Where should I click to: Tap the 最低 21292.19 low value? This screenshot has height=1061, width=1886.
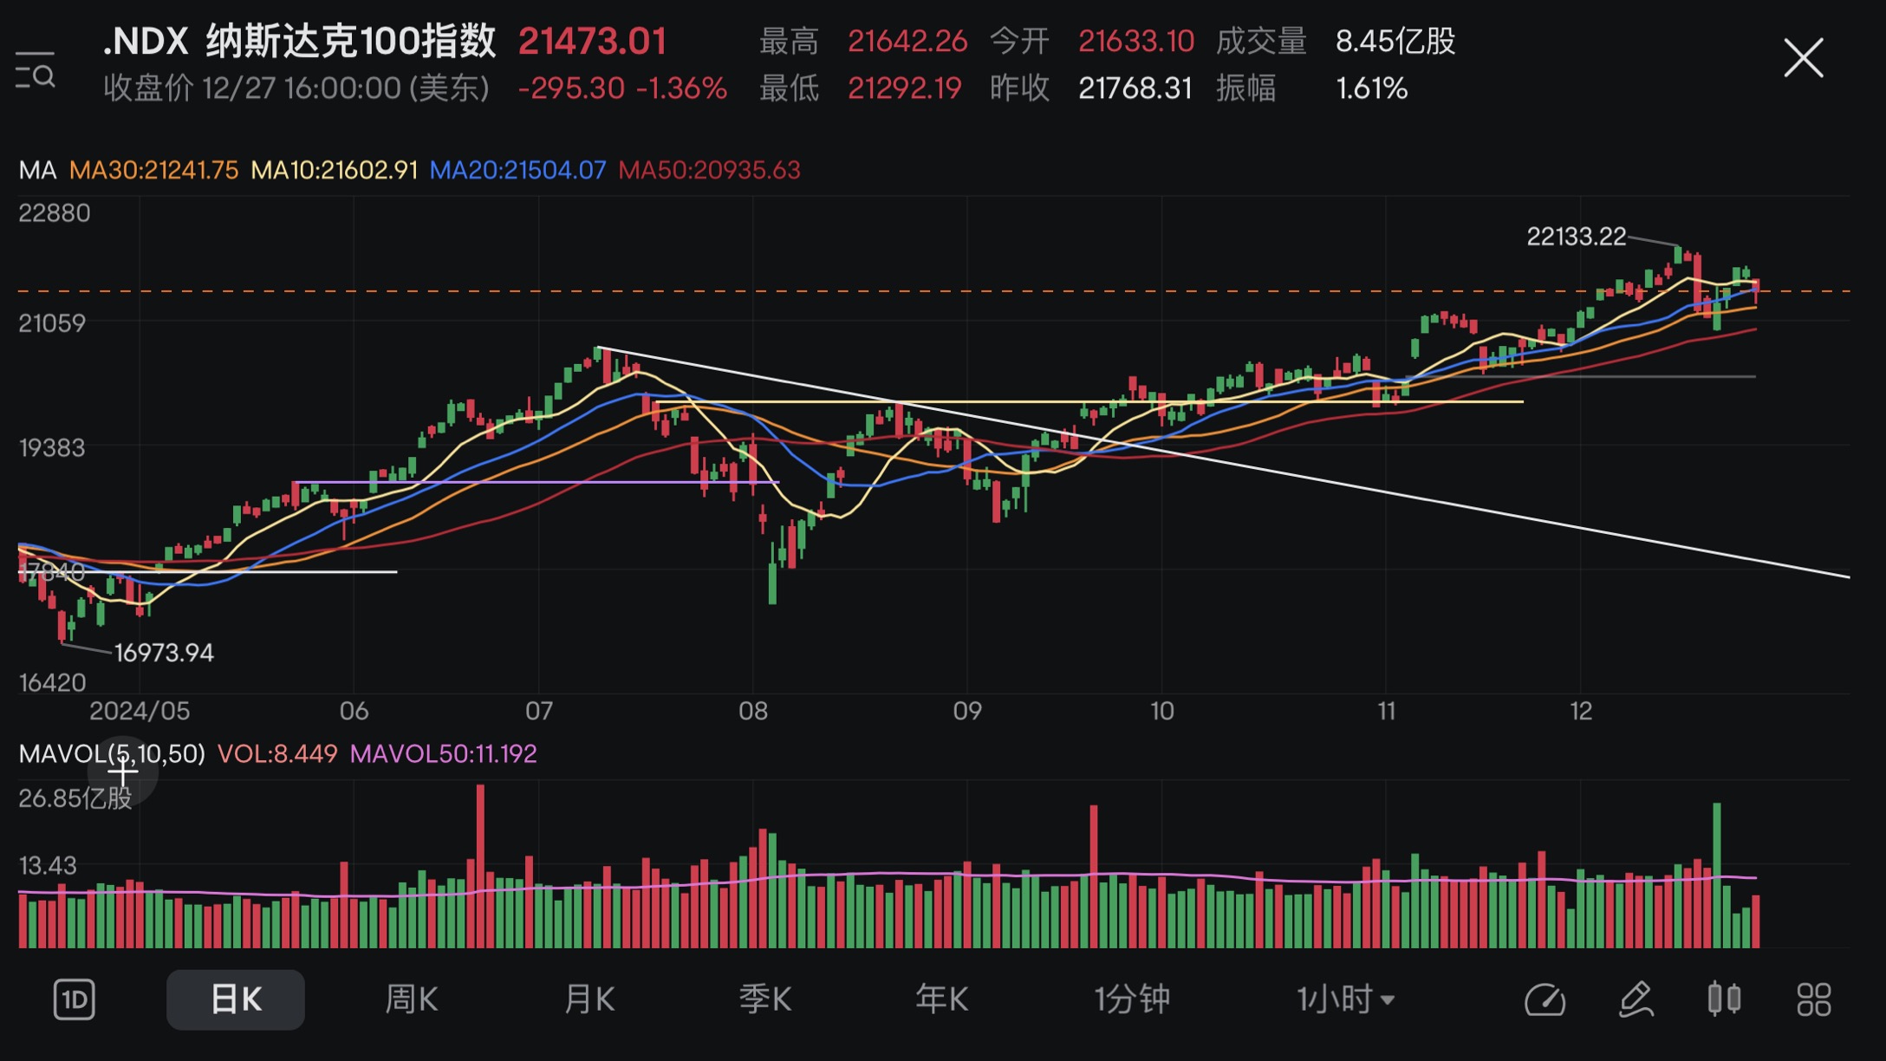861,88
